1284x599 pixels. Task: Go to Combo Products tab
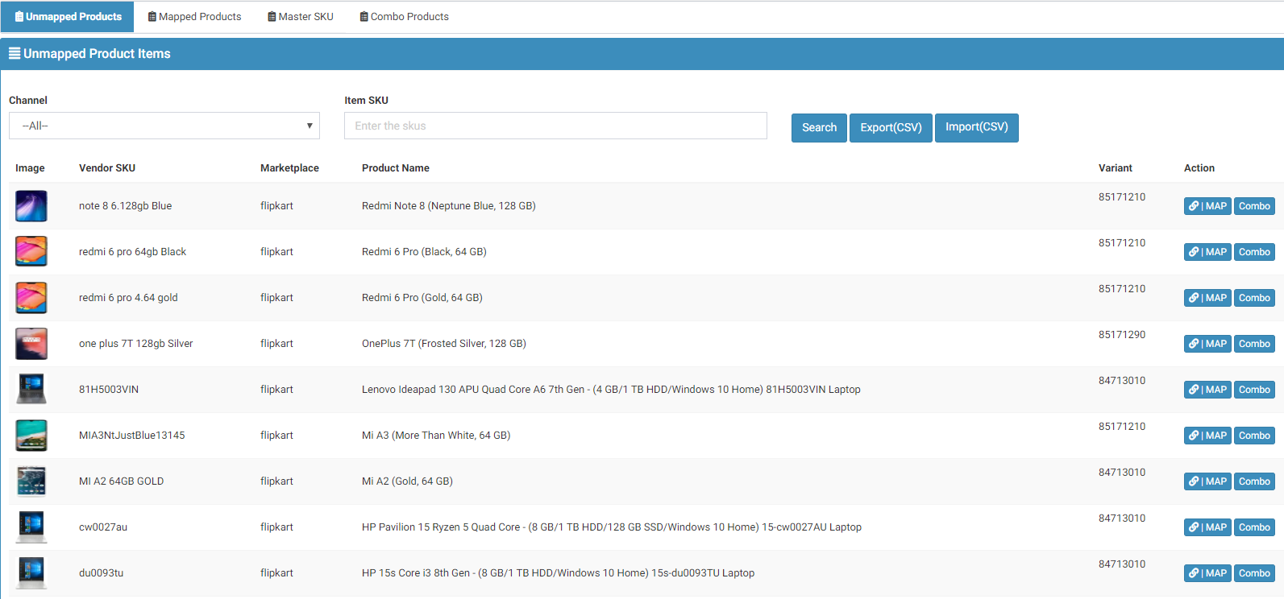[x=404, y=17]
